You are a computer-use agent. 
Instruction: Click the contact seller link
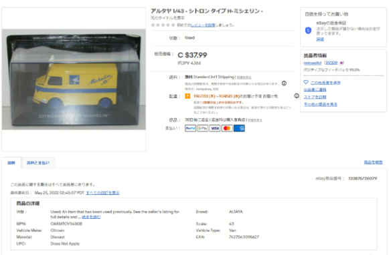pos(315,89)
